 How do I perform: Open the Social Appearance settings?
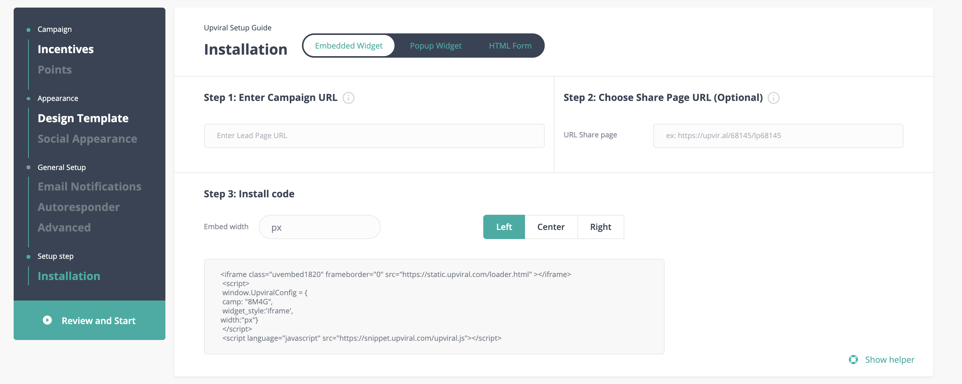pos(87,139)
